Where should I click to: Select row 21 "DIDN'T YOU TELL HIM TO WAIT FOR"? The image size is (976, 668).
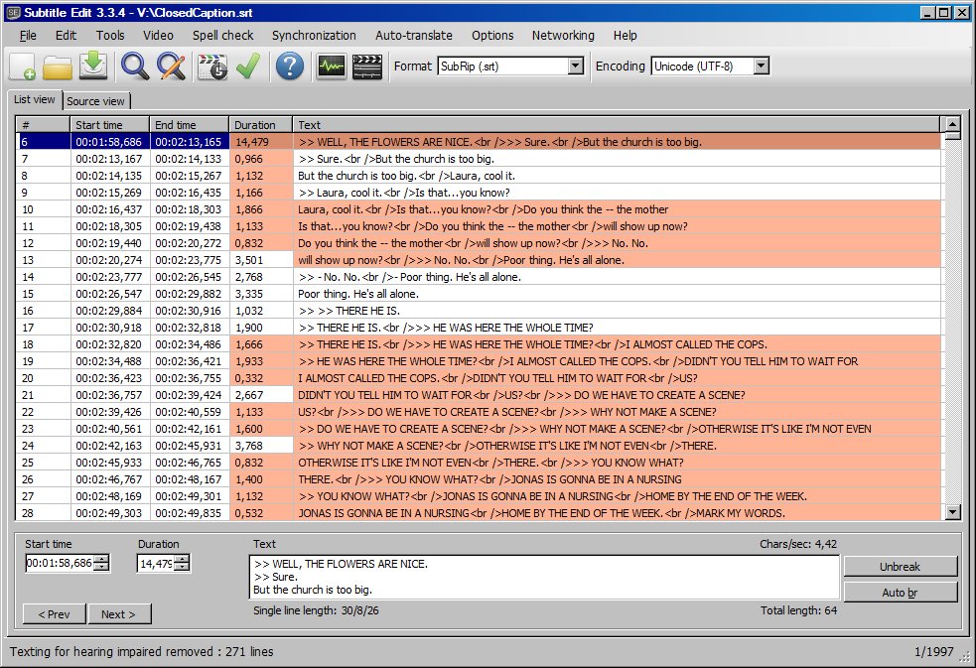[478, 395]
